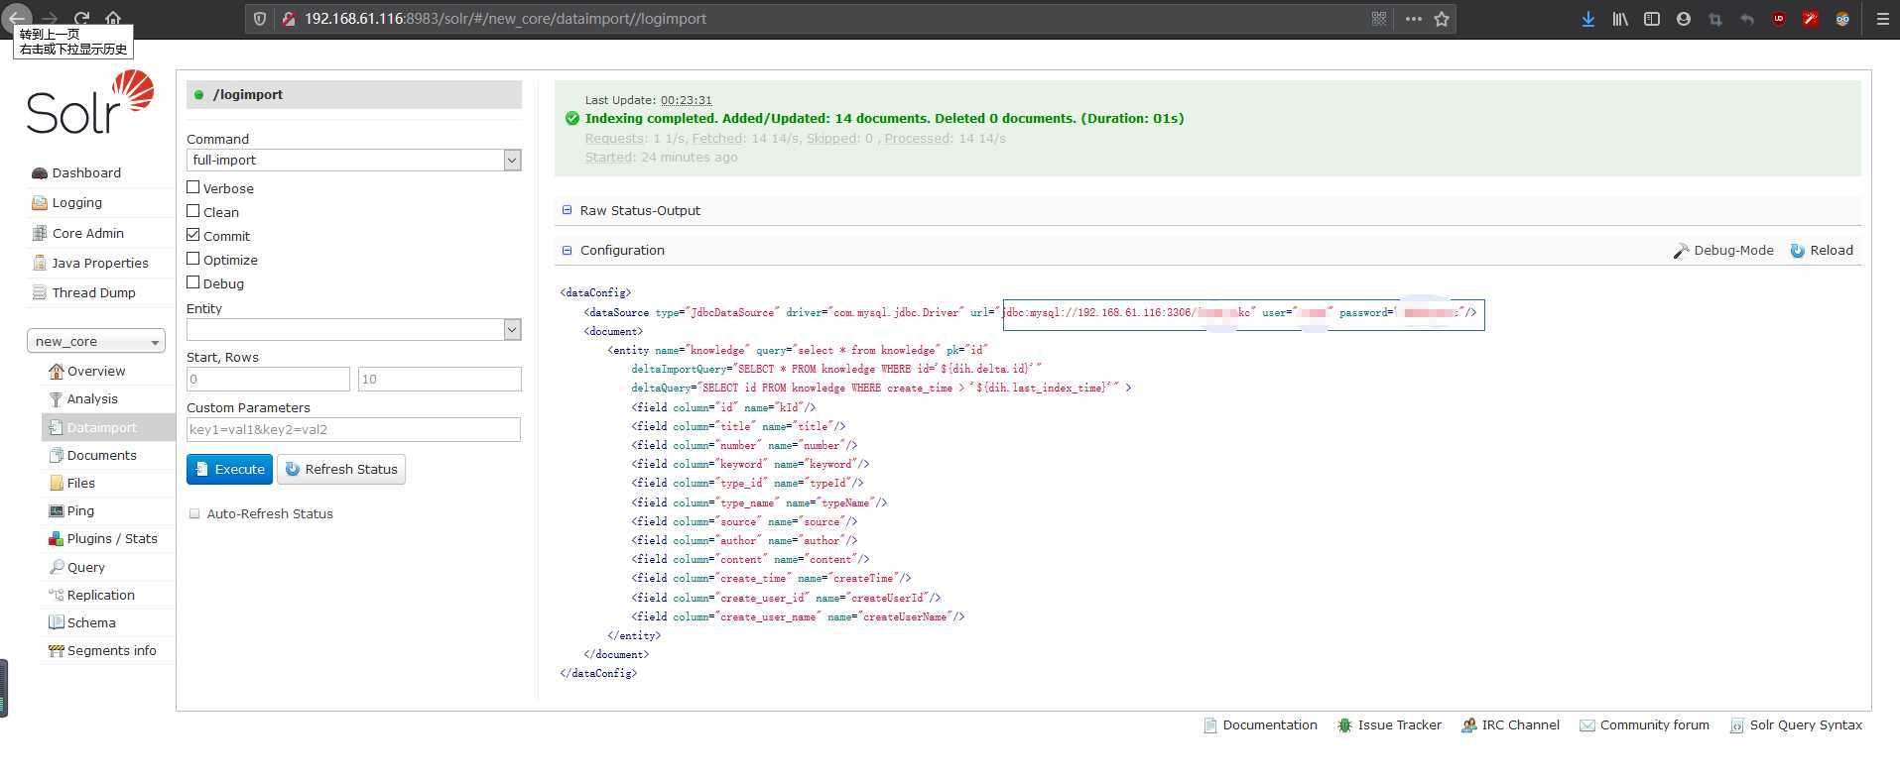This screenshot has width=1900, height=779.
Task: Enable the Debug checkbox
Action: (193, 282)
